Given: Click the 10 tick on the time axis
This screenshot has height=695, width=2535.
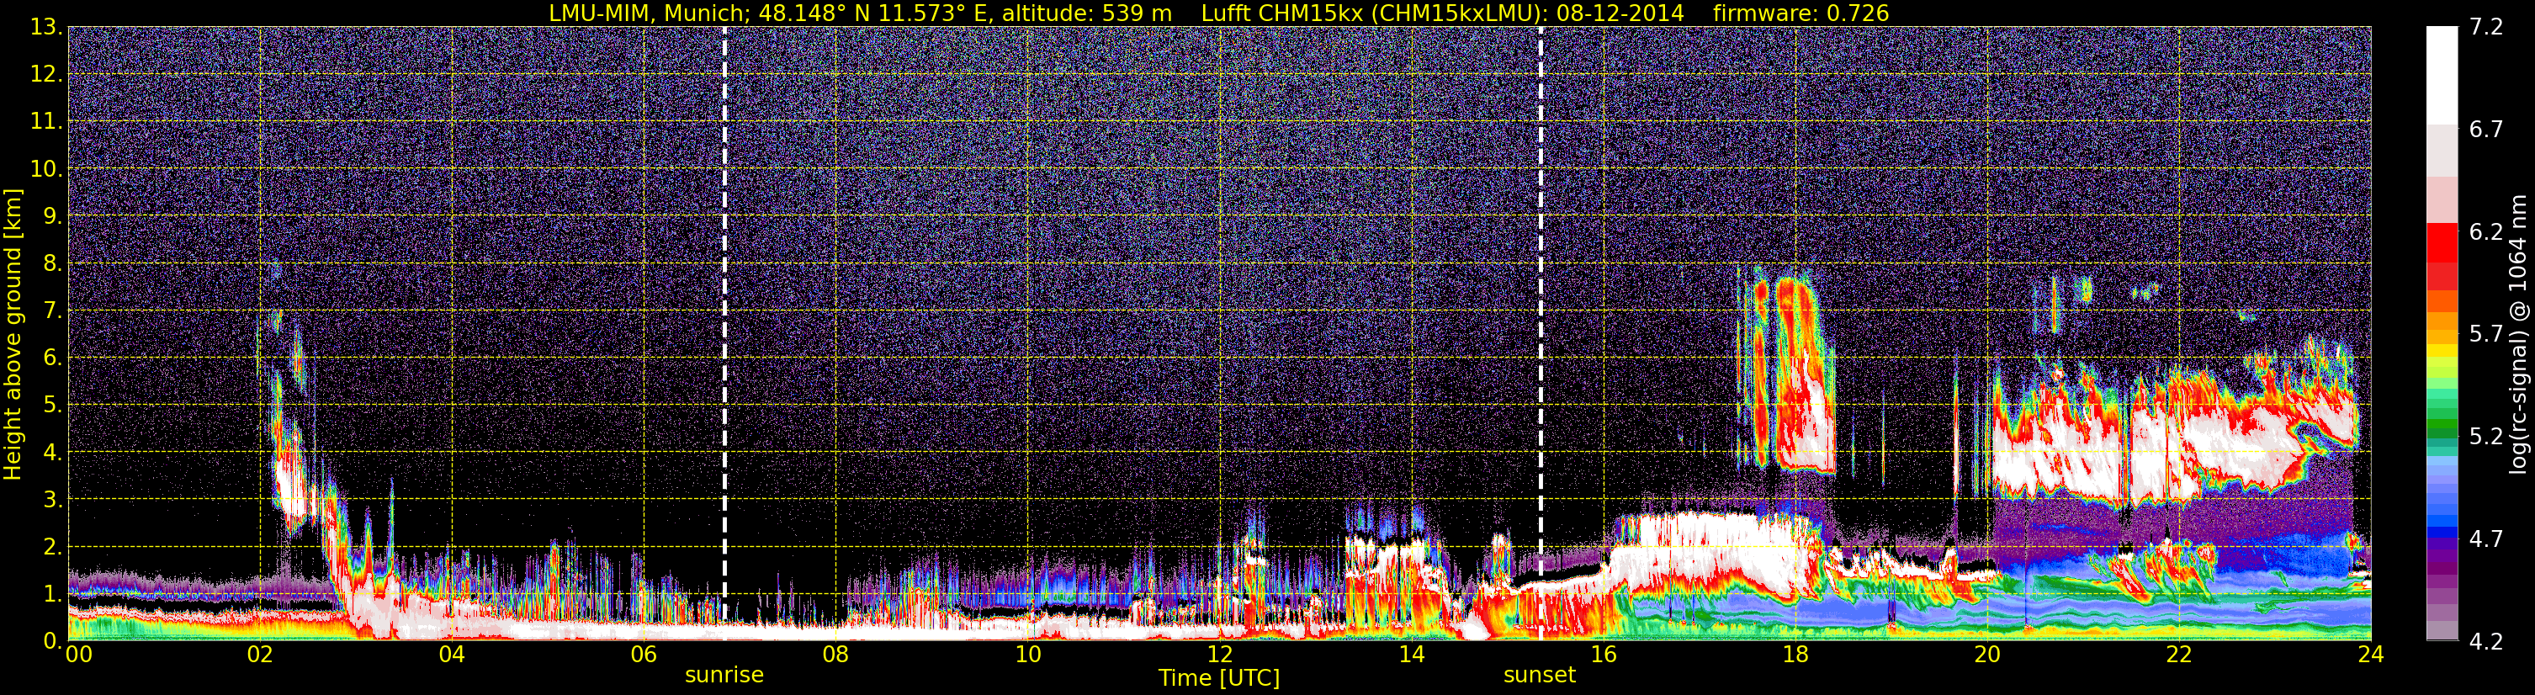Looking at the screenshot, I should pyautogui.click(x=1027, y=655).
